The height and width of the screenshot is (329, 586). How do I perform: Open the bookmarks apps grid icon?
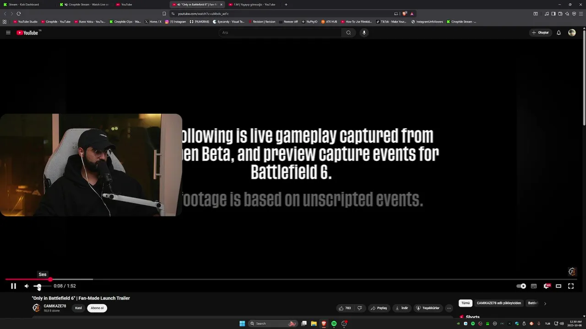coord(5,21)
